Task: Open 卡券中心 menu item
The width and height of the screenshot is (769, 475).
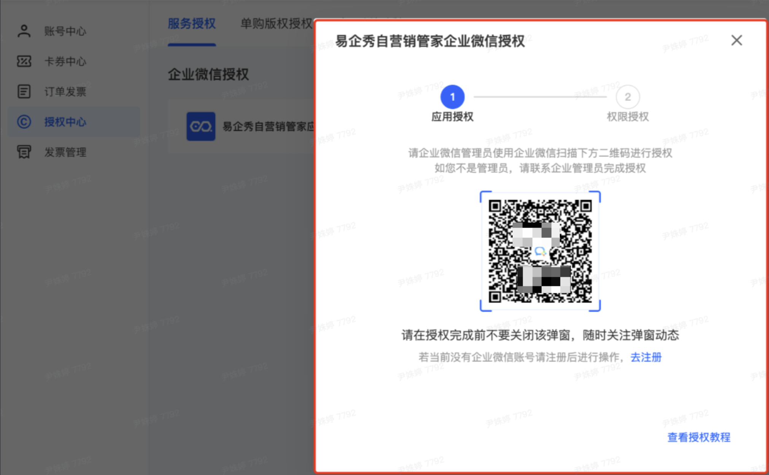Action: click(x=65, y=61)
